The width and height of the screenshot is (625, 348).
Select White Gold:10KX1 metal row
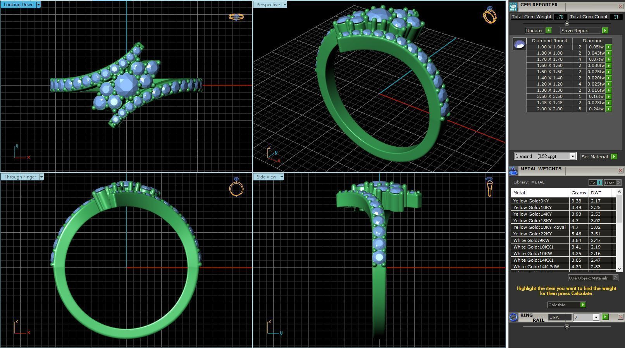tap(563, 247)
